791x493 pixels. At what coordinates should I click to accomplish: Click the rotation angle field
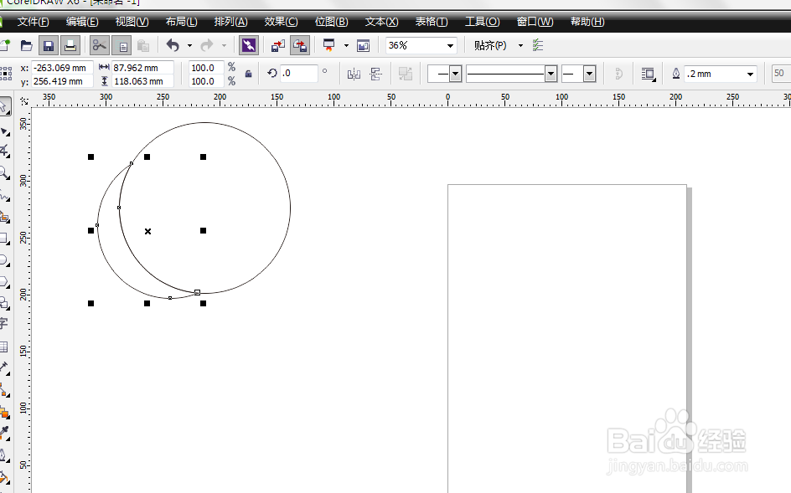(x=299, y=73)
